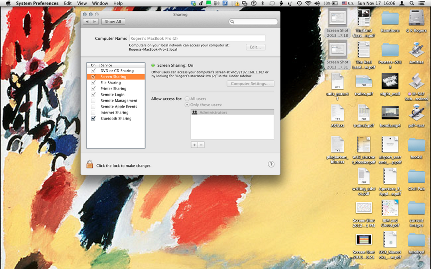Viewport: 431px width, 269px height.
Task: Click the U.S. input source flag
Action: [x=348, y=3]
